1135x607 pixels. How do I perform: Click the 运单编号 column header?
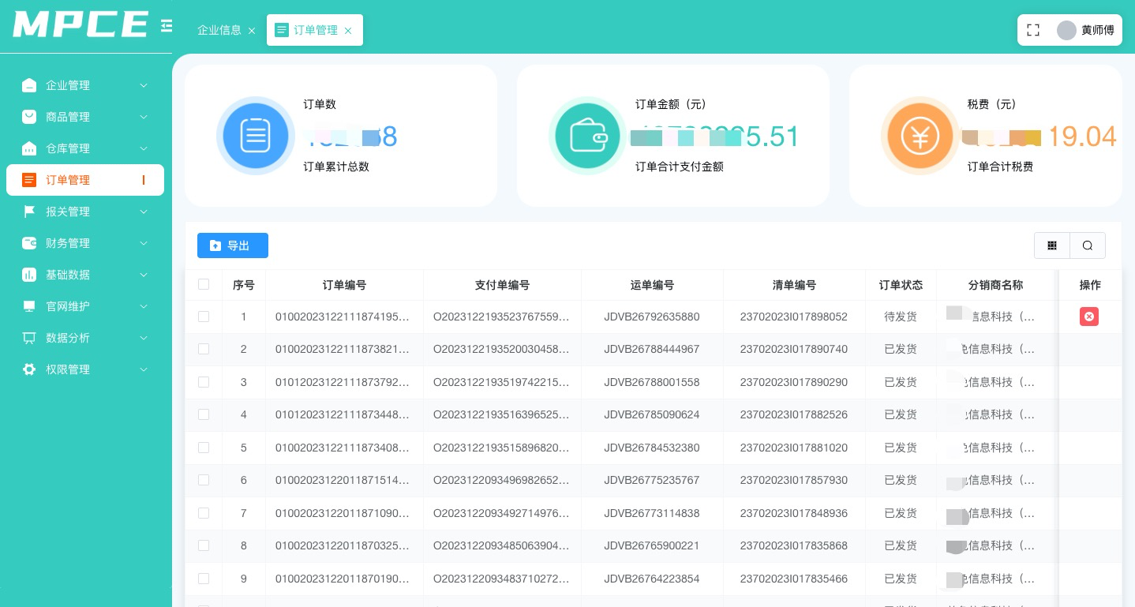652,285
